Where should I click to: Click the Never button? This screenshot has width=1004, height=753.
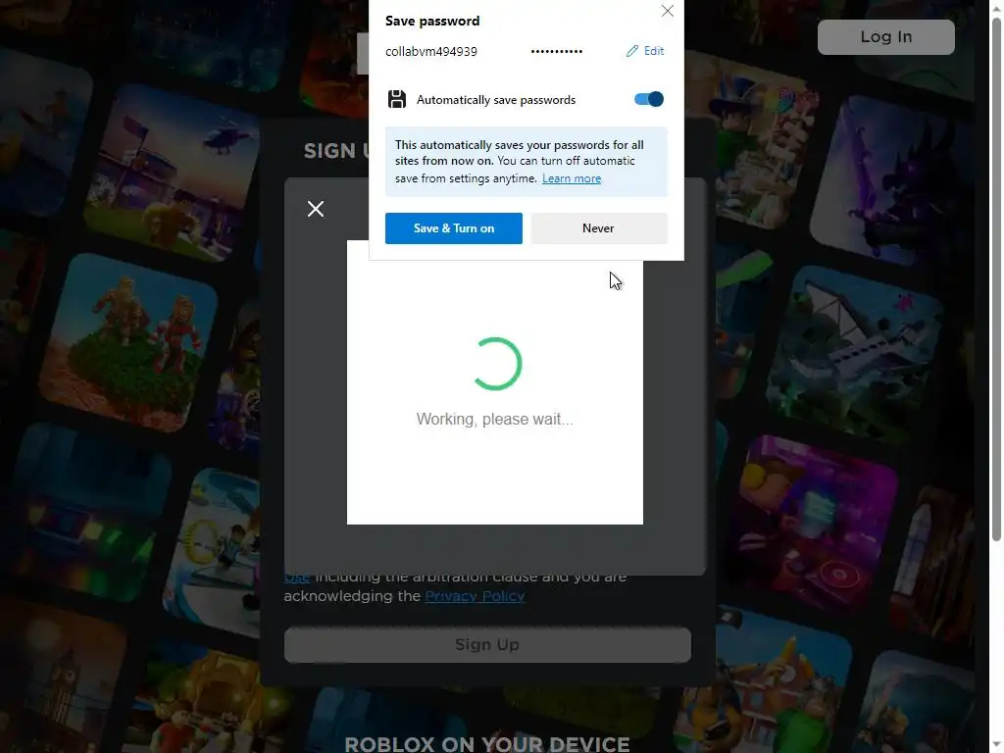[599, 228]
